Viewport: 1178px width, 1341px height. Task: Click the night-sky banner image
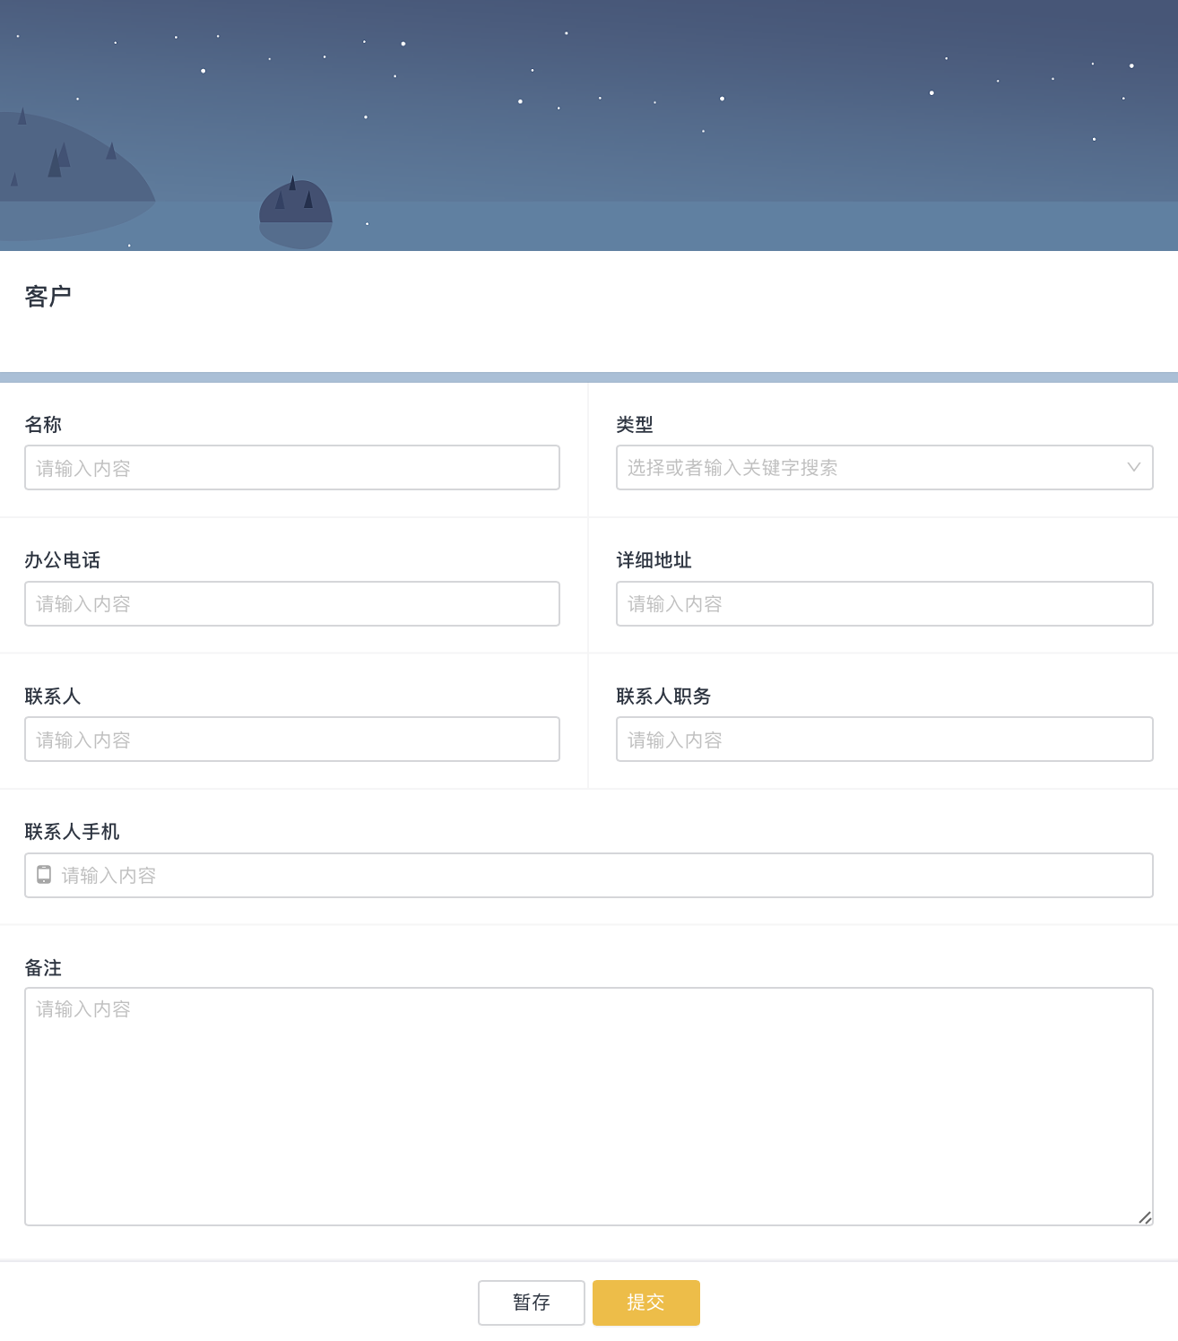pyautogui.click(x=589, y=125)
